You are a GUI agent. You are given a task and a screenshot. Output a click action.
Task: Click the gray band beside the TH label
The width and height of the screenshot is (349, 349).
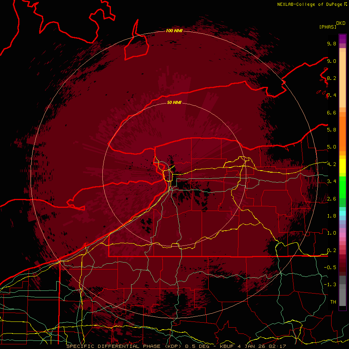tap(342, 298)
